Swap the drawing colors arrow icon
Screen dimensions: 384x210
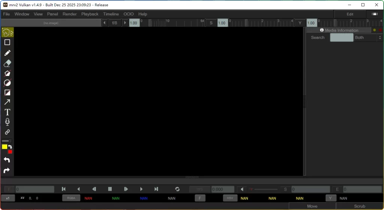[10, 147]
